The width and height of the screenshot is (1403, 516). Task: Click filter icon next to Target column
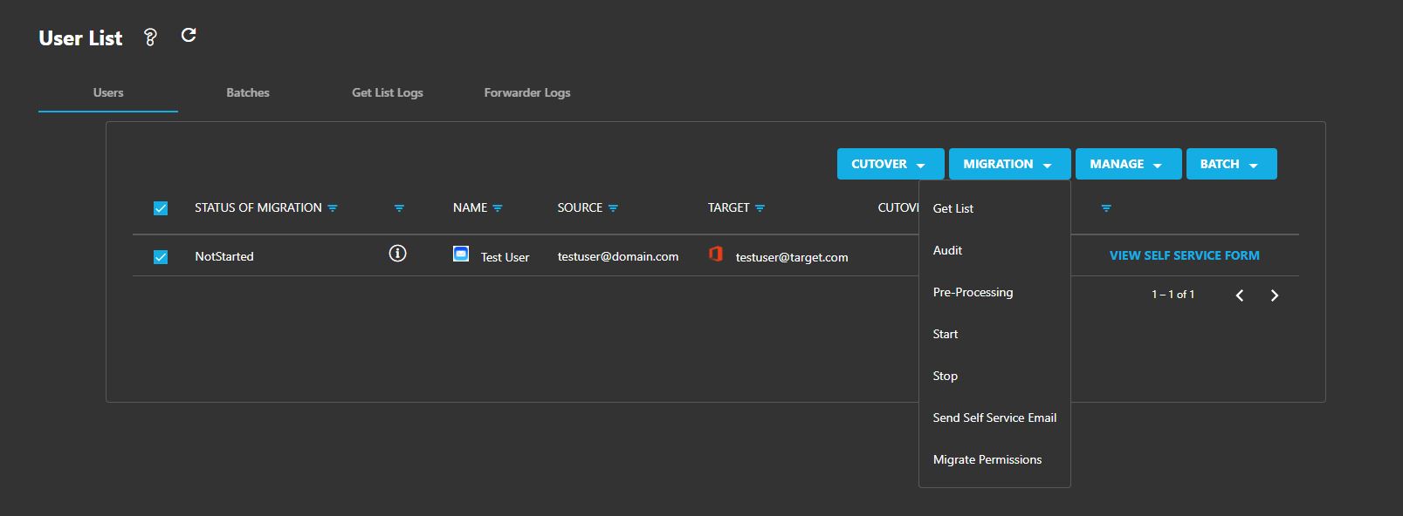[760, 208]
